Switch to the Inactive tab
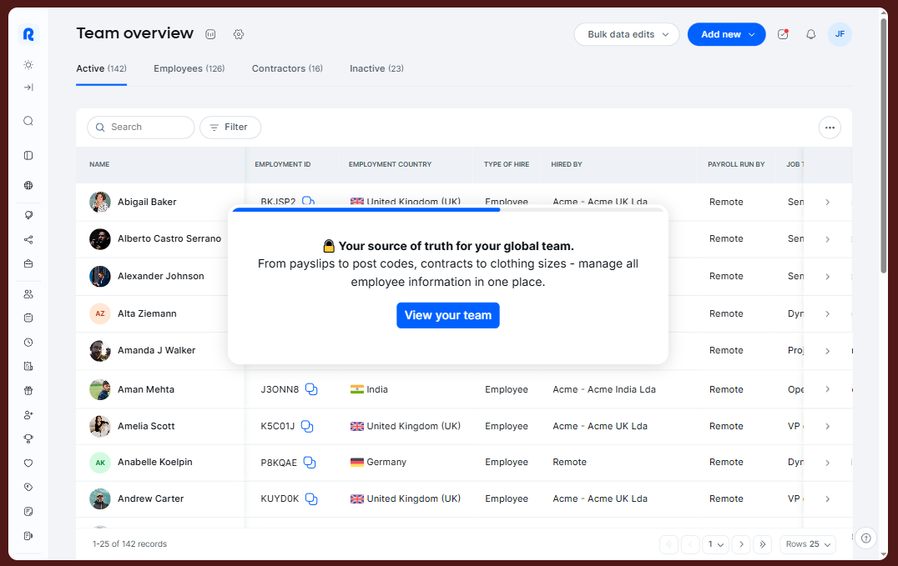Viewport: 898px width, 566px height. pos(376,68)
